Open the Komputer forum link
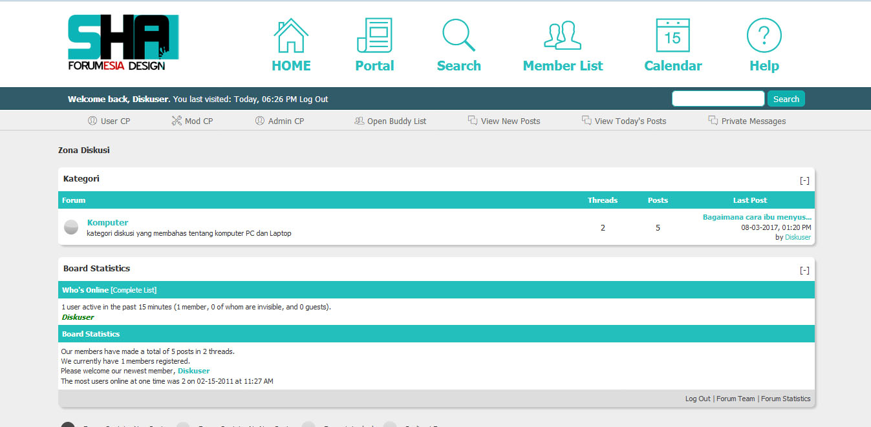This screenshot has width=871, height=427. (x=107, y=222)
